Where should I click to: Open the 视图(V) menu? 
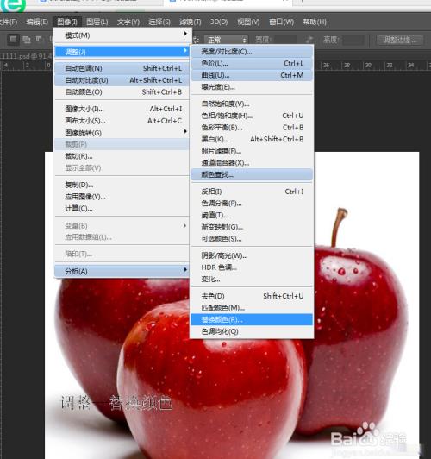click(248, 22)
